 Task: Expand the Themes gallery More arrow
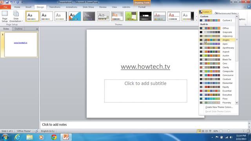click(196, 20)
